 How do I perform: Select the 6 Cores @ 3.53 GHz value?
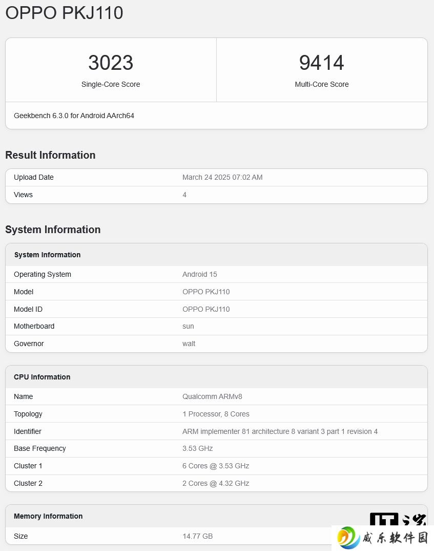pos(216,466)
